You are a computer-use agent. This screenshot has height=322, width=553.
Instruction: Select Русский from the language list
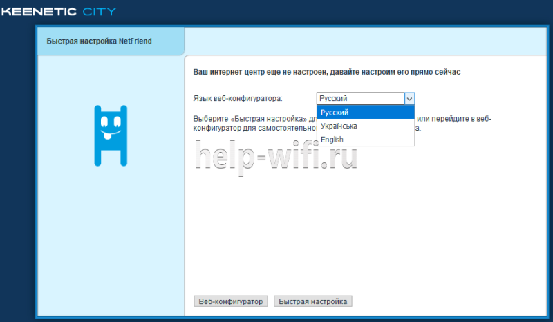366,113
